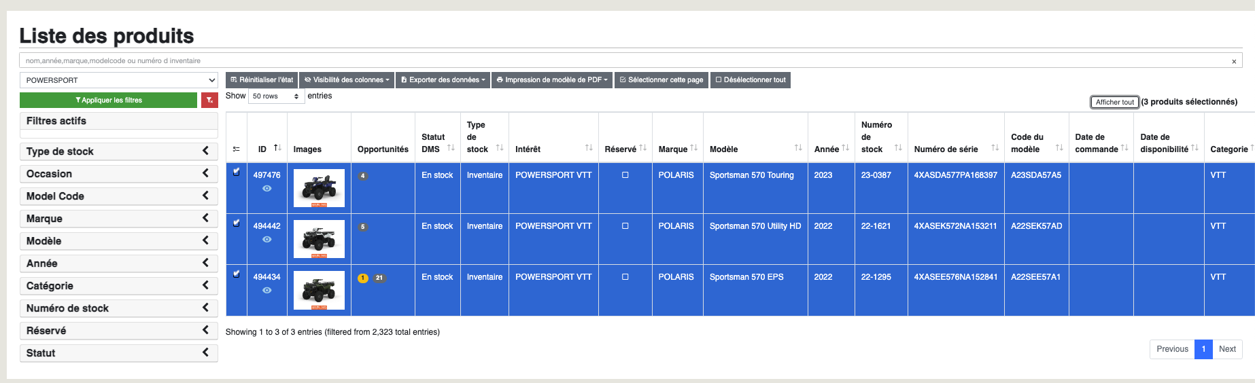
Task: Click the row selection list icon in header
Action: (x=236, y=149)
